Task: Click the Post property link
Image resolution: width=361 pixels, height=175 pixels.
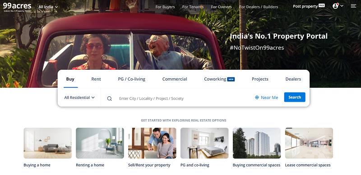Action: [305, 6]
